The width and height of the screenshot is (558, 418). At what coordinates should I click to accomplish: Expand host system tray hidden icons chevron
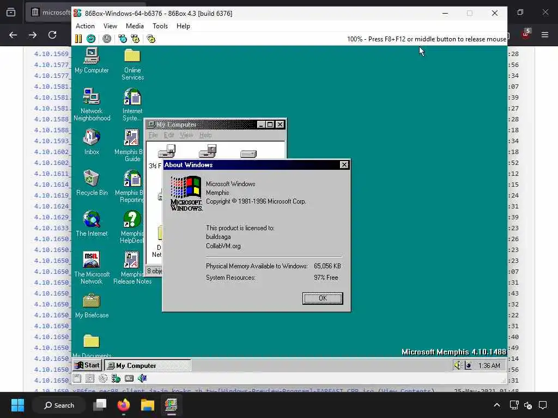coord(497,405)
